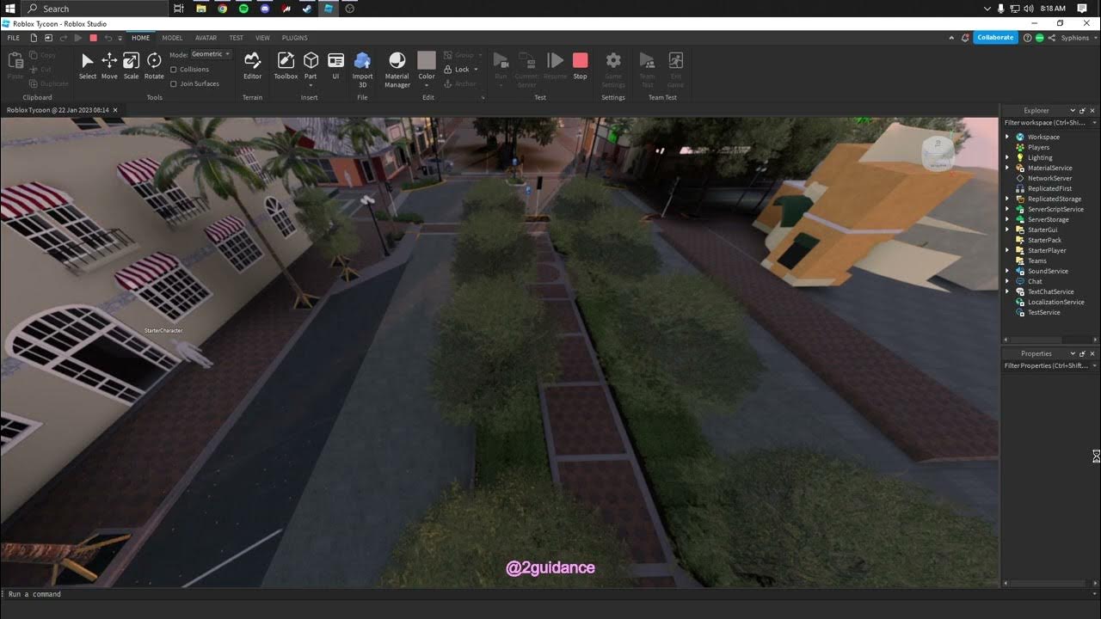Click the Color swatch in Edit group

point(427,60)
